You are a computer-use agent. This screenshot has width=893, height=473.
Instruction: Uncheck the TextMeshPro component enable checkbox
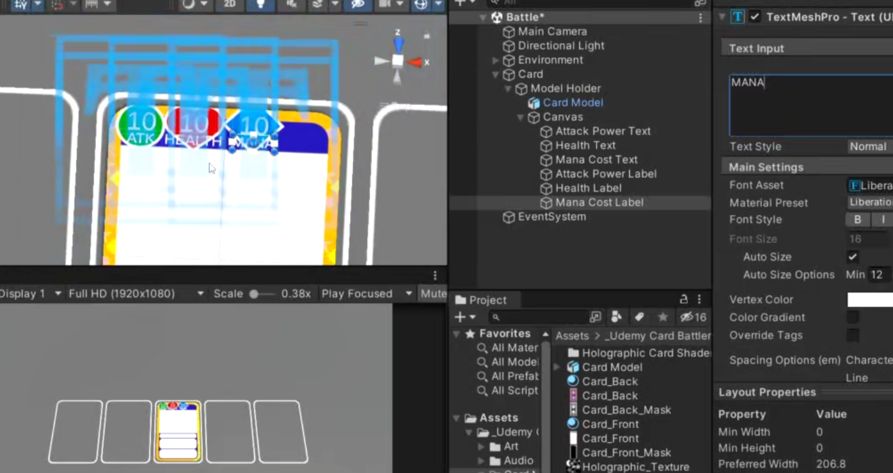(x=754, y=17)
